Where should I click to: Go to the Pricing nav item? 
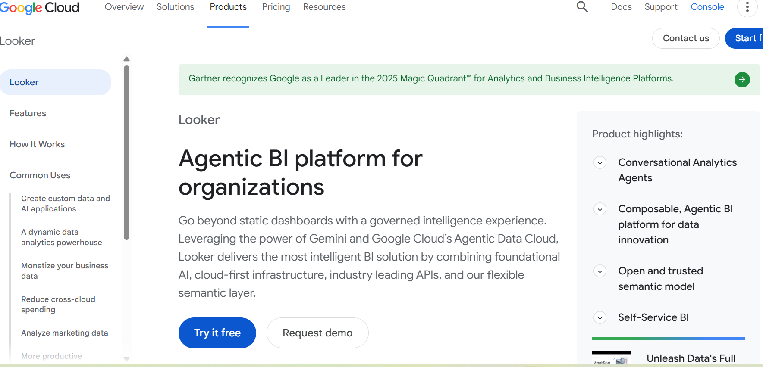click(276, 7)
